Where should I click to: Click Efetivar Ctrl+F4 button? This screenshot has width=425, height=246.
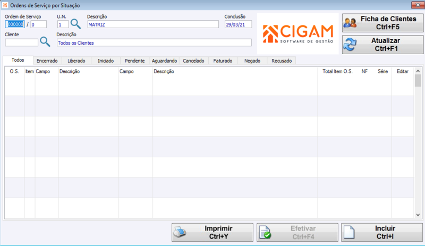[297, 232]
